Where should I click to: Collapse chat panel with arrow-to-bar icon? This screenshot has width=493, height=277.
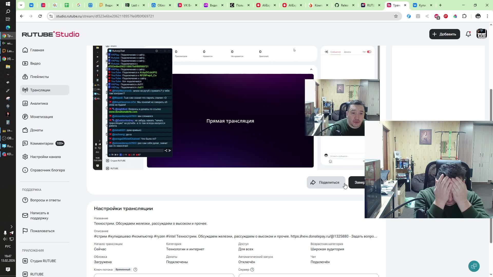coord(326,52)
